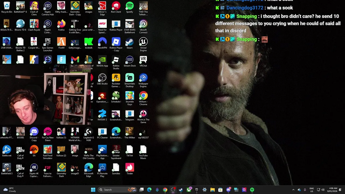Open Wallpaper Engine desktop icon
Screen dimensions: 345x194
pyautogui.click(x=143, y=81)
